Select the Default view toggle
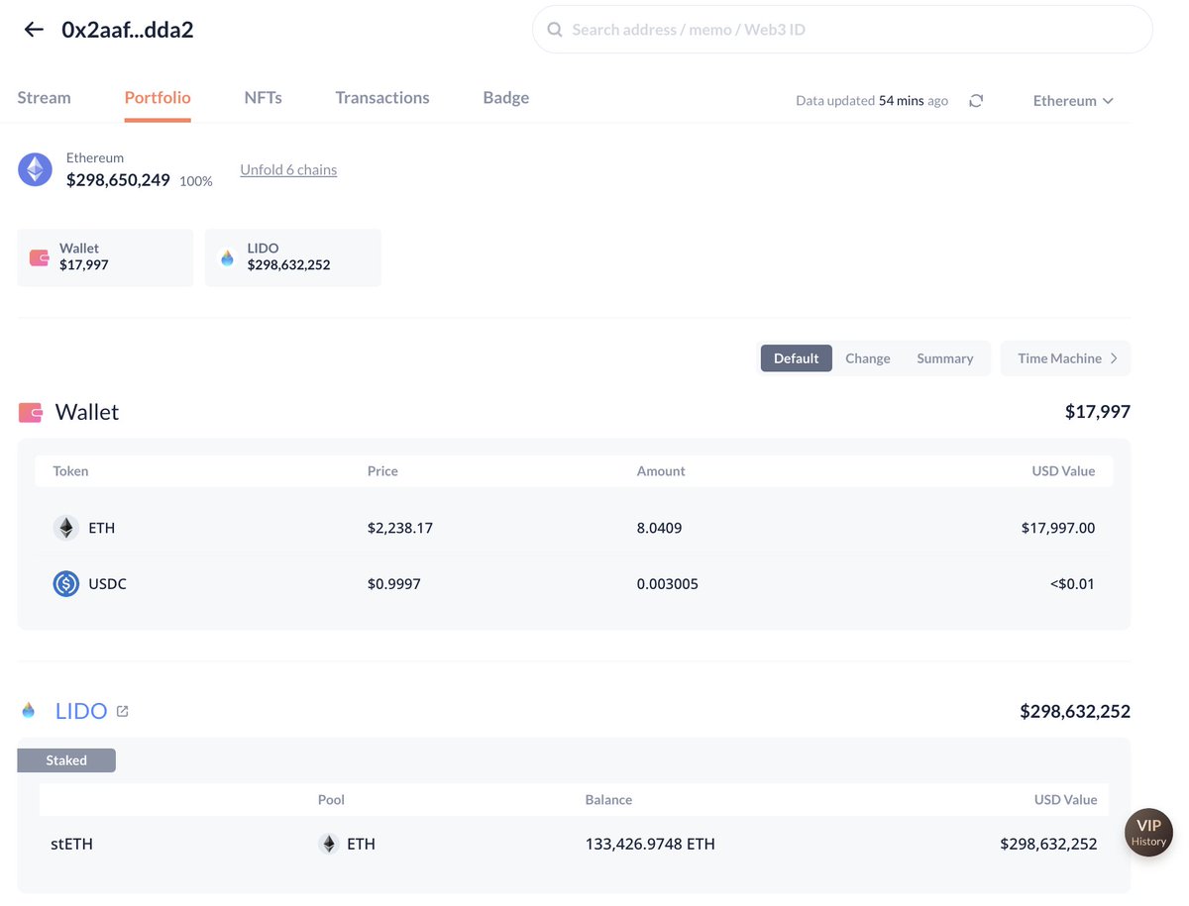 coord(797,358)
